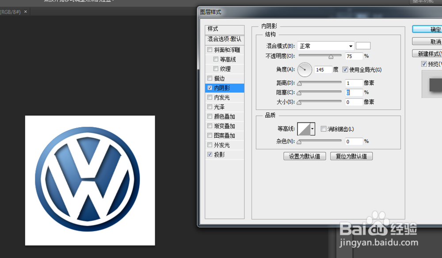Click the 阻塞 choke value field
The image size is (442, 258).
(x=354, y=92)
